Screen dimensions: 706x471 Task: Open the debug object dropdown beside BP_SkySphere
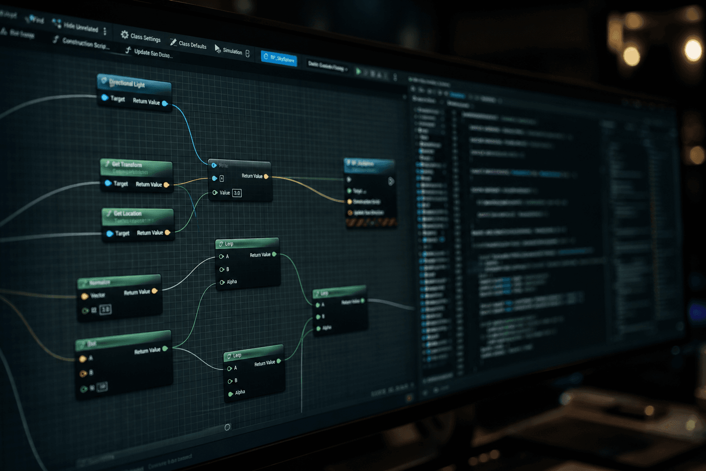tap(328, 67)
